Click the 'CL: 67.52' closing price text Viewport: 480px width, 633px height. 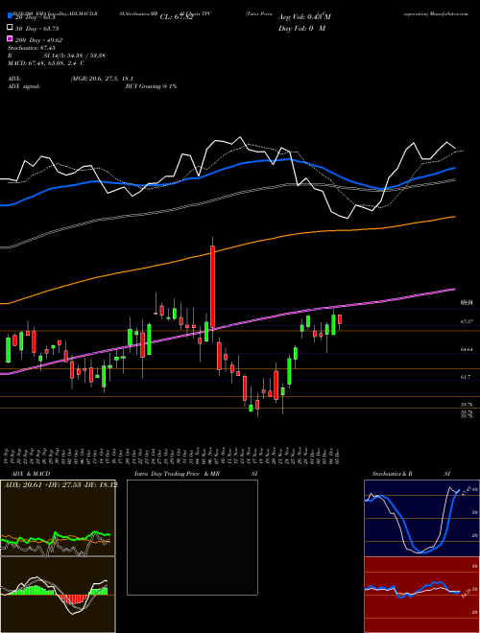[177, 17]
